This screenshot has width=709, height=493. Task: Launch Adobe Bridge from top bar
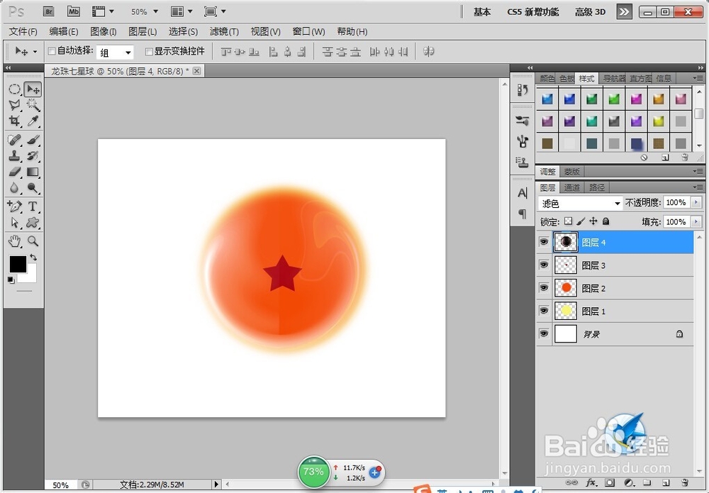(49, 12)
